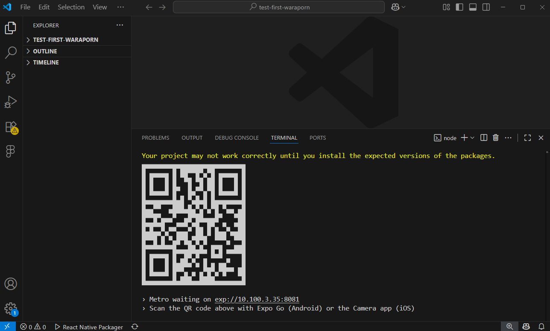Open the Figma extension icon in sidebar
This screenshot has height=331, width=550.
coord(11,151)
